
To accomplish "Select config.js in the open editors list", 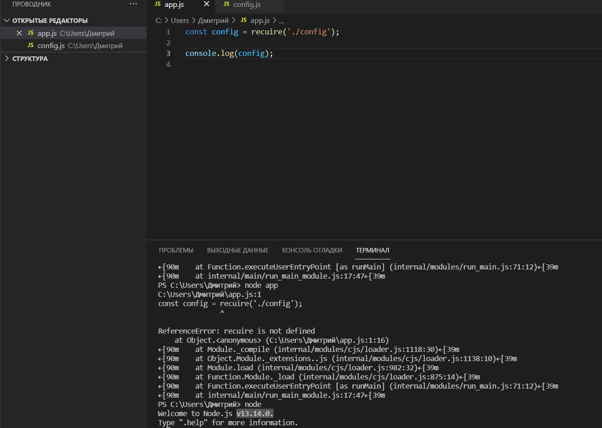I will (x=73, y=45).
